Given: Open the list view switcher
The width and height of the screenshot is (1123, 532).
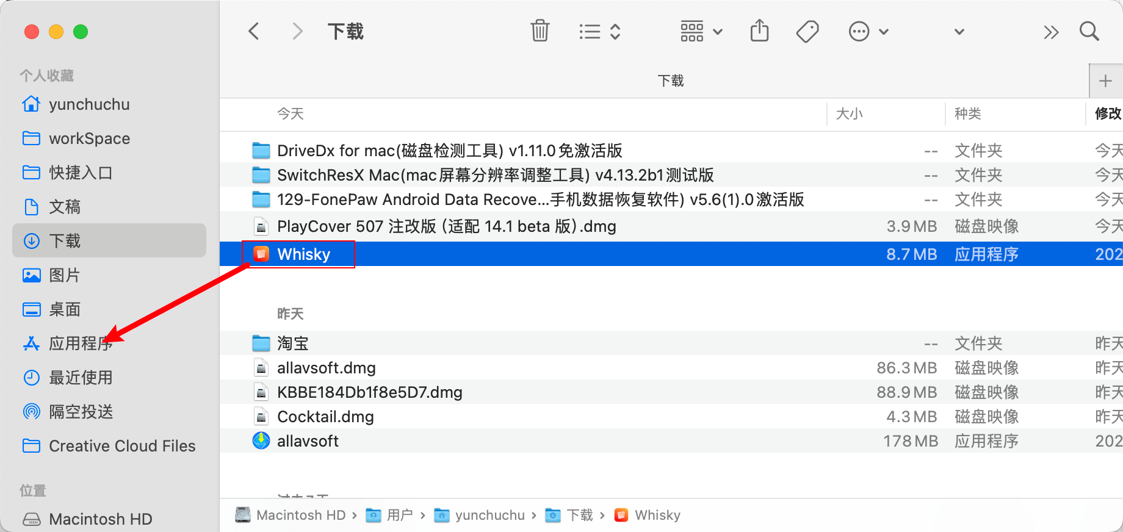Looking at the screenshot, I should tap(599, 32).
